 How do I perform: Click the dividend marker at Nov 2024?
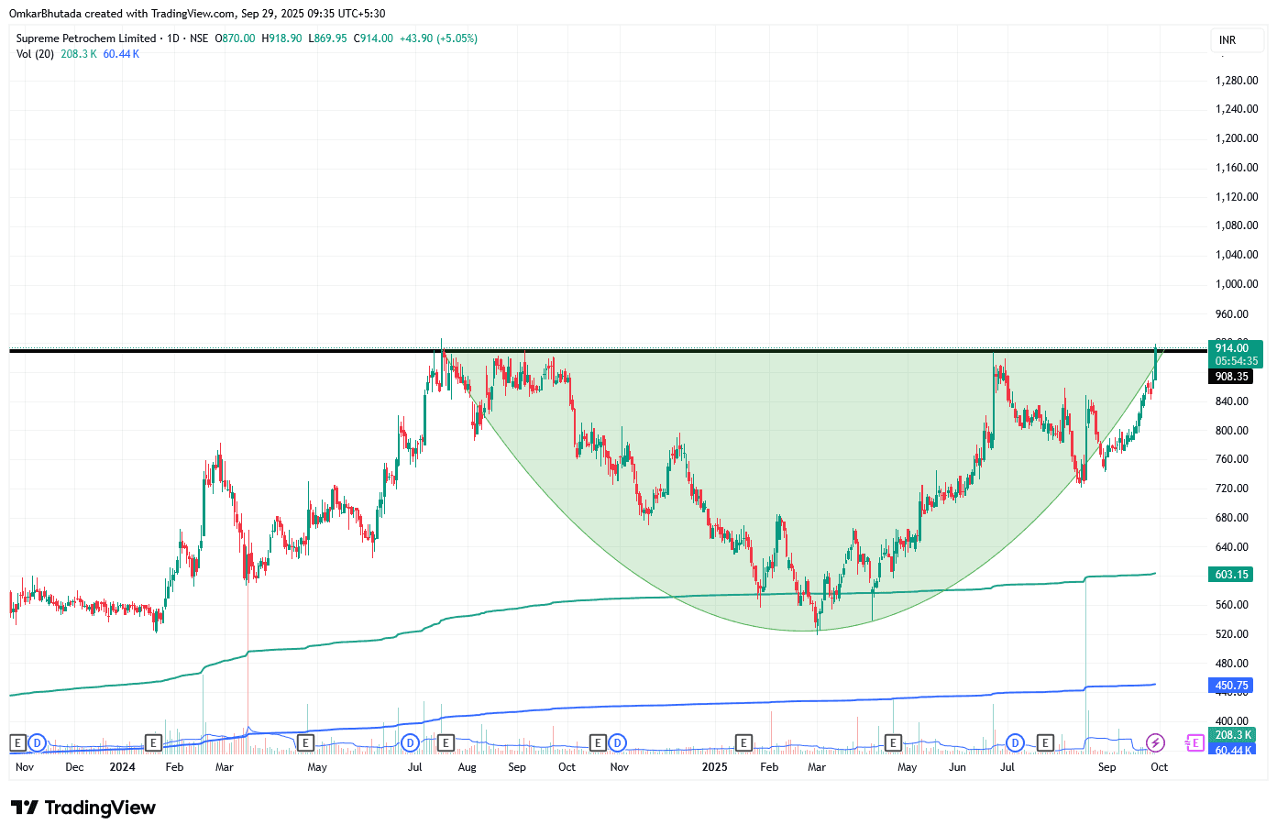click(618, 742)
